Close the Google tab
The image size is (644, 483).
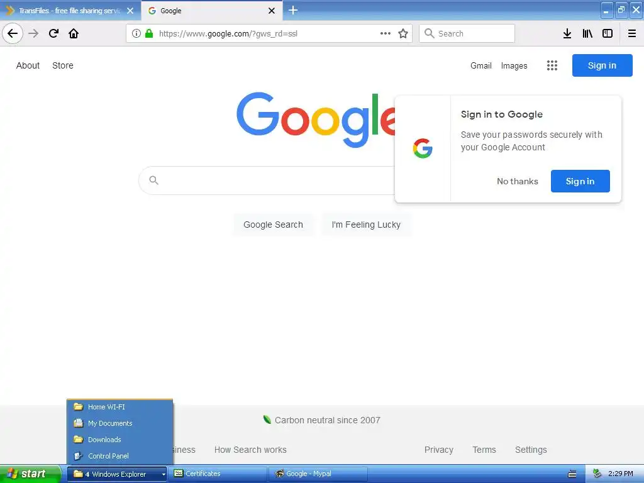[272, 11]
